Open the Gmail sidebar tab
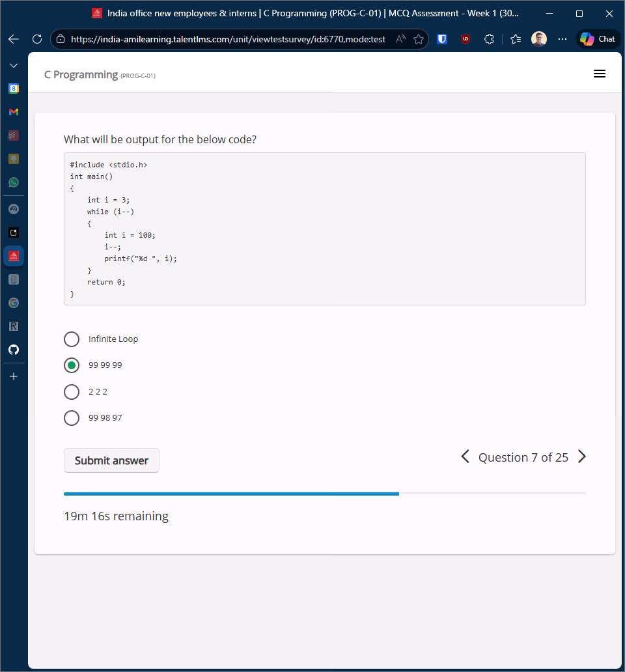Image resolution: width=625 pixels, height=672 pixels. 14,112
